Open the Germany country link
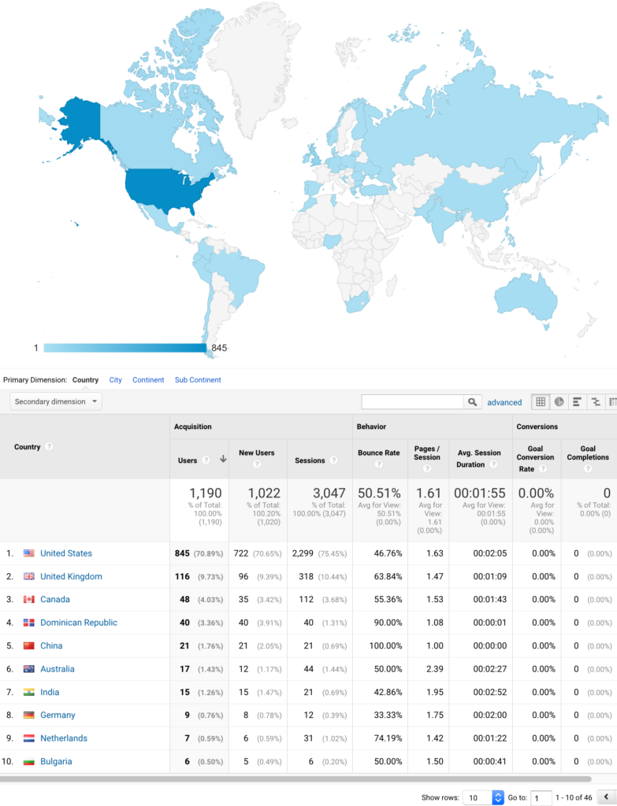 [x=58, y=715]
